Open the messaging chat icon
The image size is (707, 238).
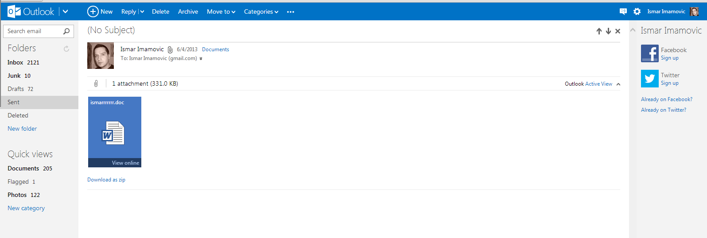tap(623, 11)
